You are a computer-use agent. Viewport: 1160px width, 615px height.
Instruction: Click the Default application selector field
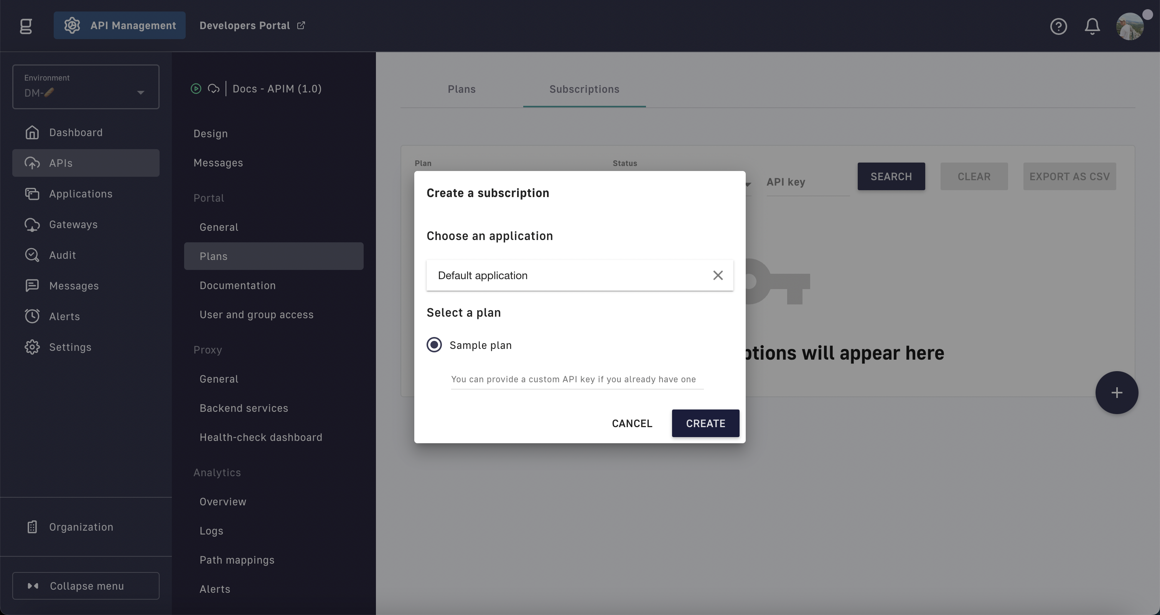[567, 275]
